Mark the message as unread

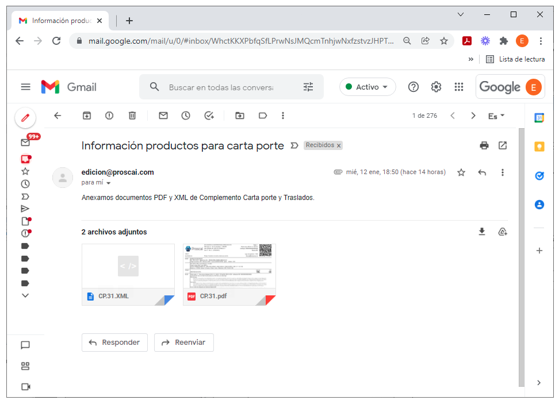coord(163,116)
